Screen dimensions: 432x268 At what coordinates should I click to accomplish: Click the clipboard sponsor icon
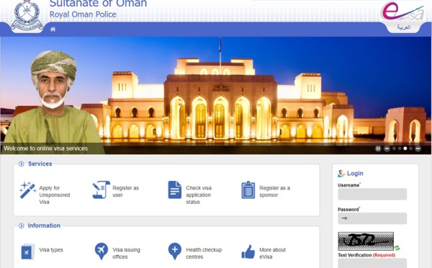tap(248, 189)
